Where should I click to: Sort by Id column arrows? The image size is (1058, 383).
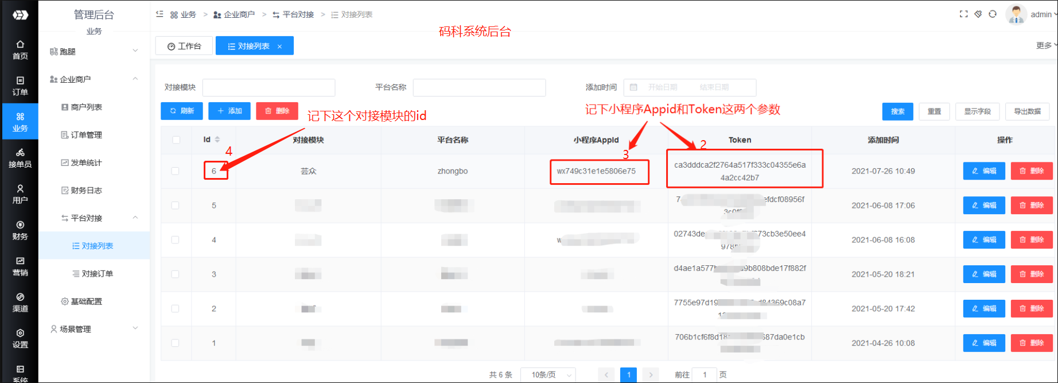click(217, 140)
